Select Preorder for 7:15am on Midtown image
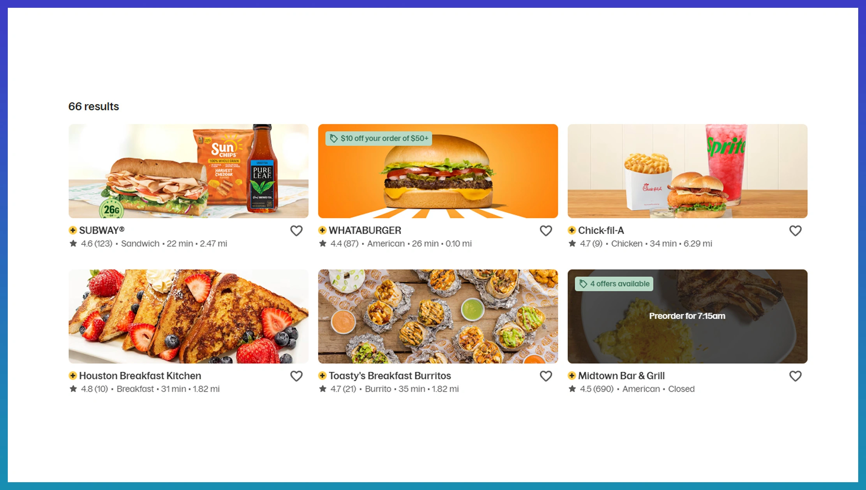The height and width of the screenshot is (490, 866). (x=687, y=316)
